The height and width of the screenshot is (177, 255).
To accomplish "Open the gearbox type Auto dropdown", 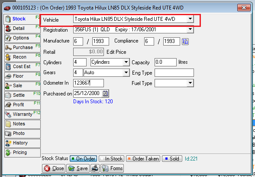I will pos(126,72).
